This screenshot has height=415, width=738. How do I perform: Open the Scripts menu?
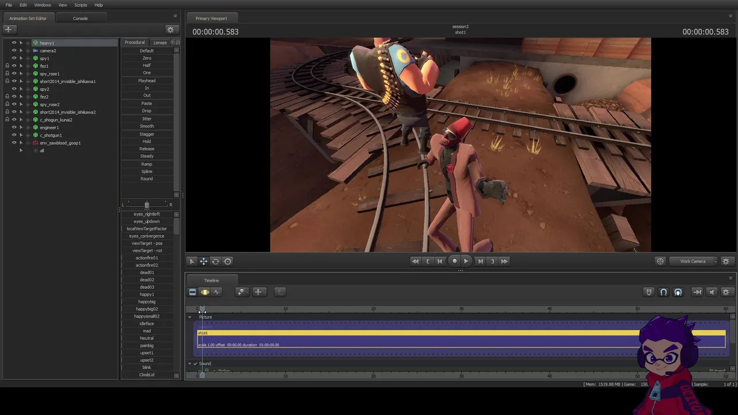81,5
